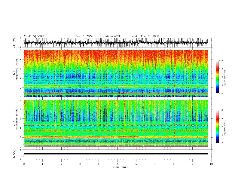Click the ch.2 colorbar "log(PSD)(V²/Hz)" label
This screenshot has width=238, height=184.
(225, 128)
